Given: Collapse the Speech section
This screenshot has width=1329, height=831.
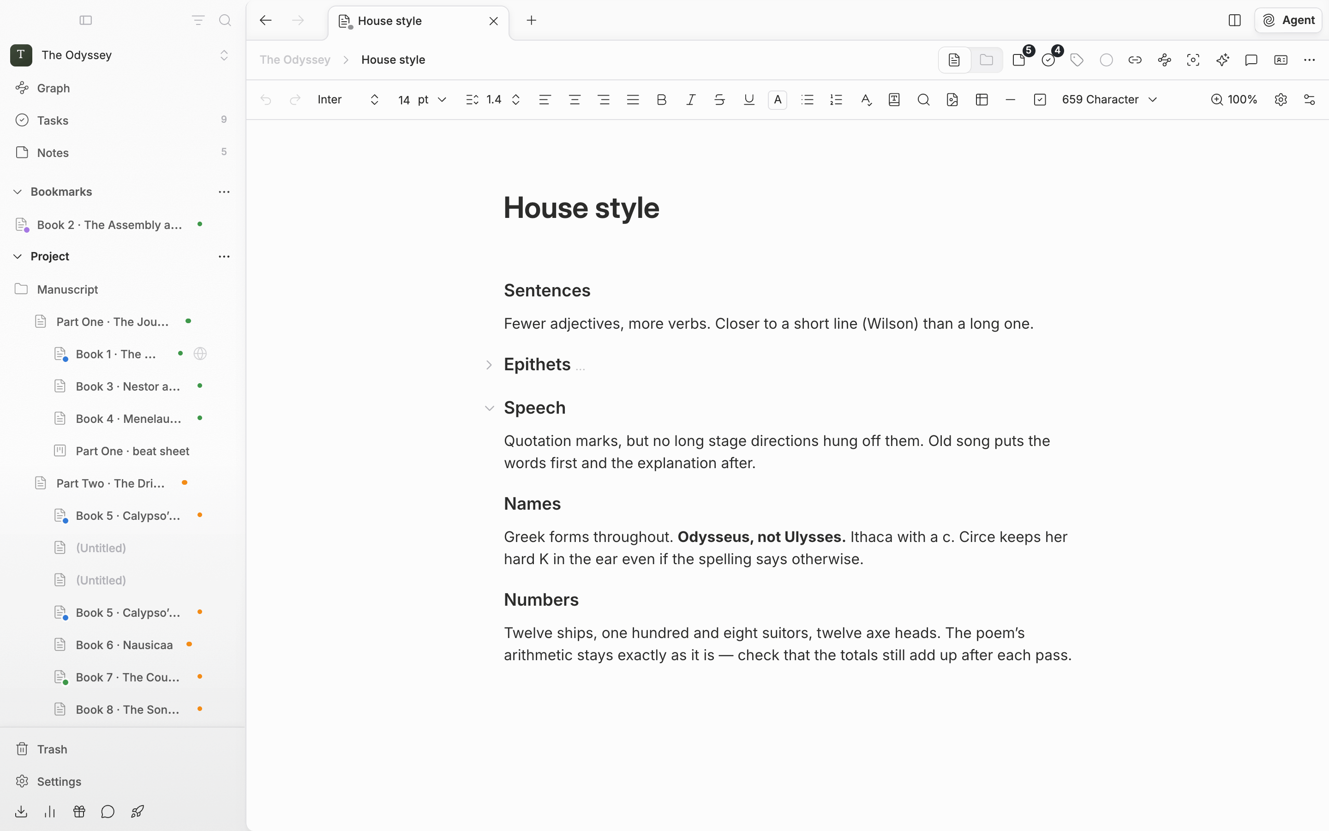Looking at the screenshot, I should [x=489, y=408].
